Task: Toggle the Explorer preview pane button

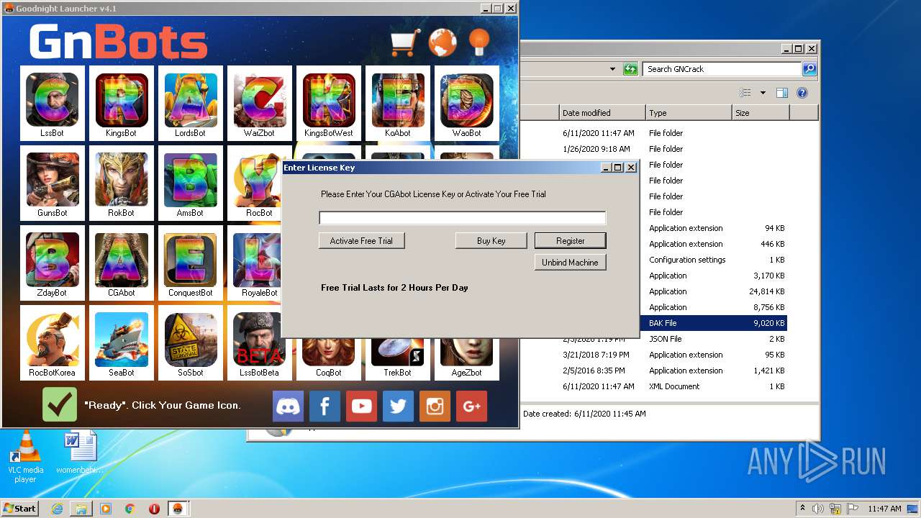Action: click(782, 93)
